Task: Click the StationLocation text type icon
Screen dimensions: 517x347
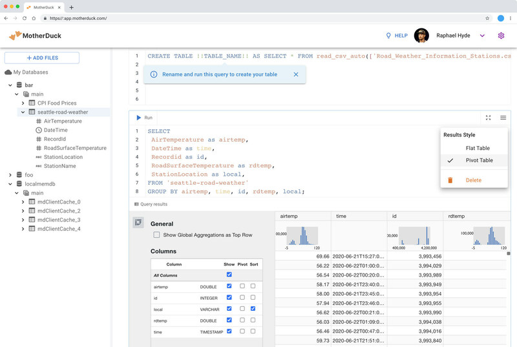Action: coord(39,157)
